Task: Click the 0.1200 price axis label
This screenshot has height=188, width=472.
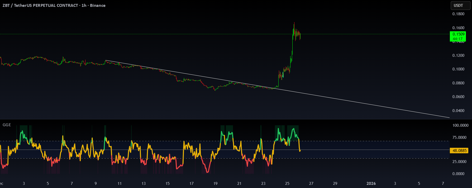Action: pos(458,55)
